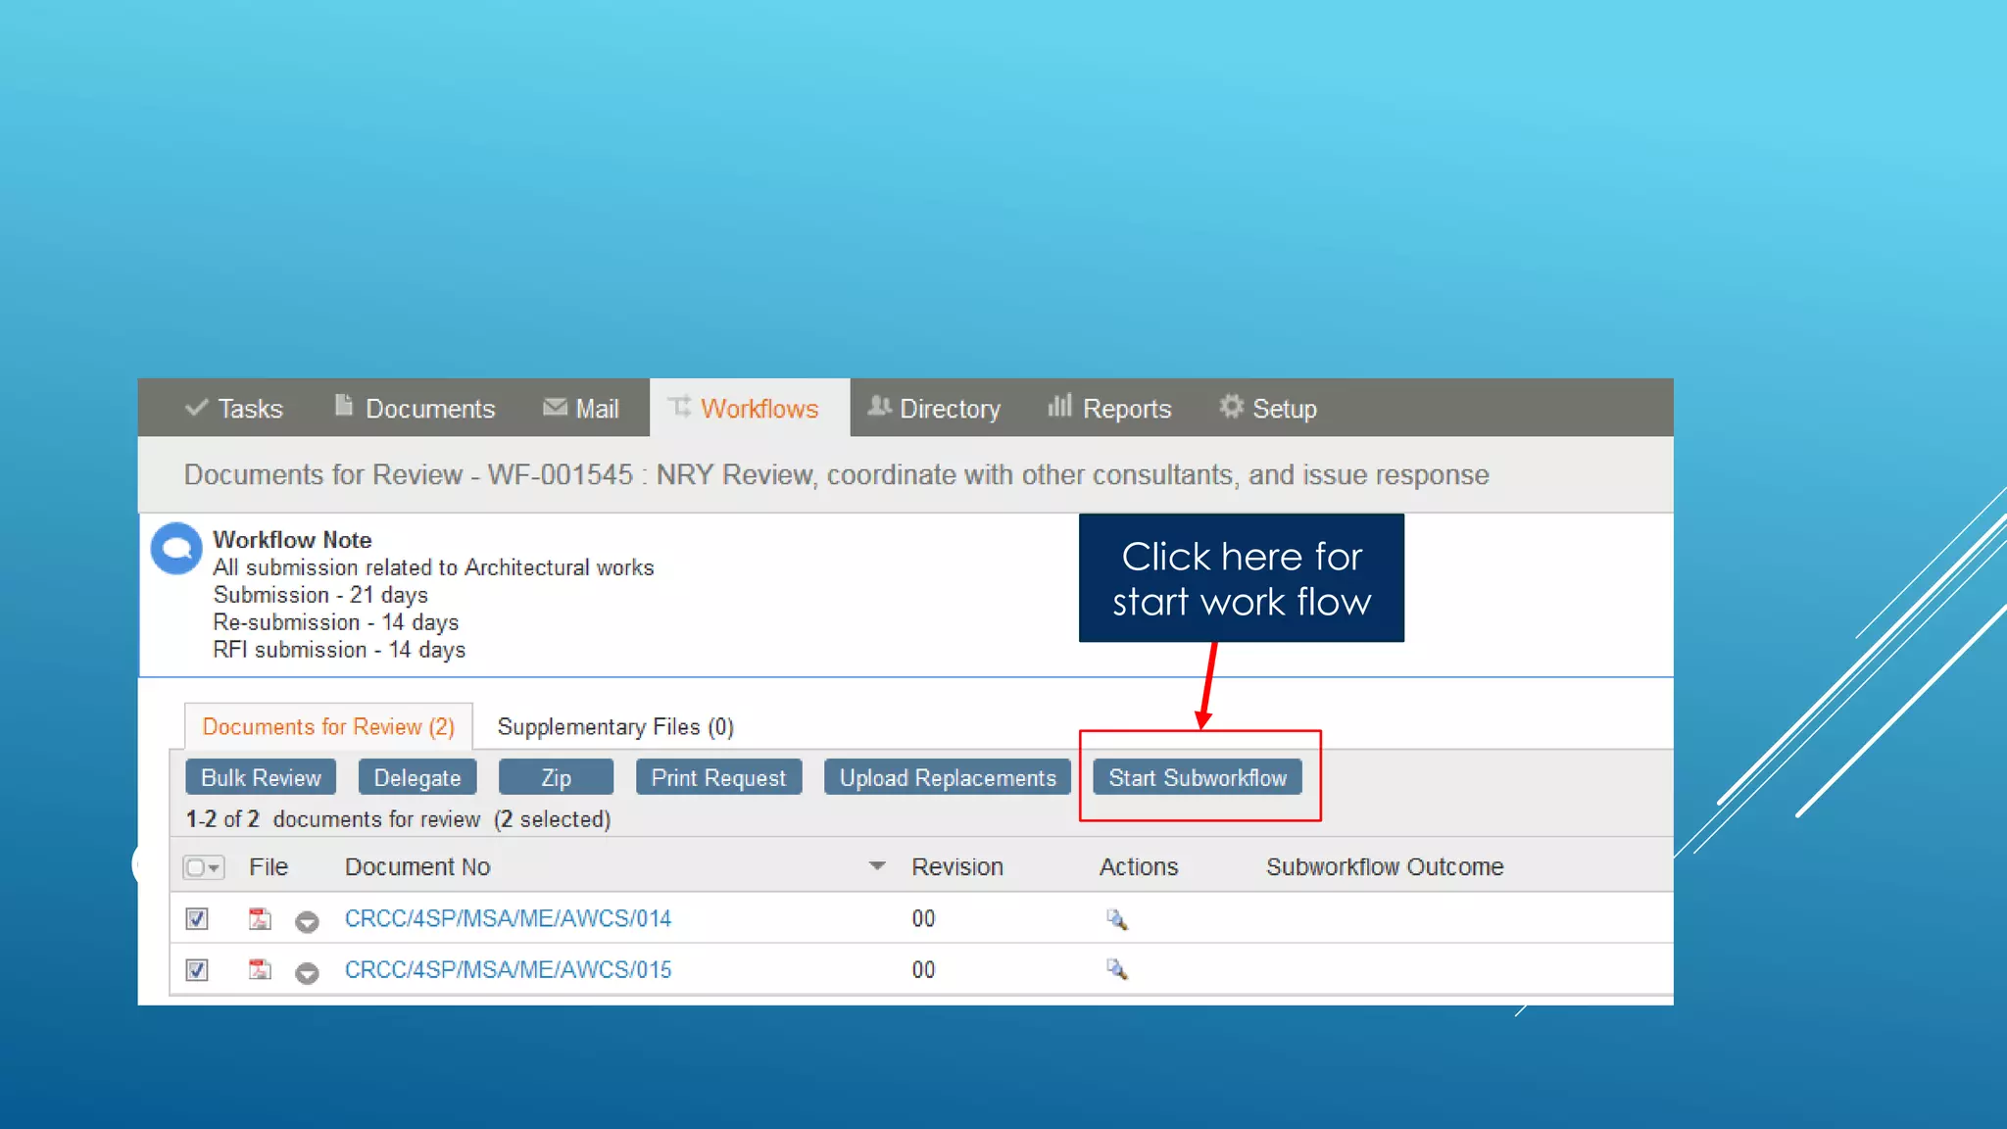Open document link CRCC/4SP/MSA/ME/AWCS/014
The width and height of the screenshot is (2007, 1129).
[508, 918]
